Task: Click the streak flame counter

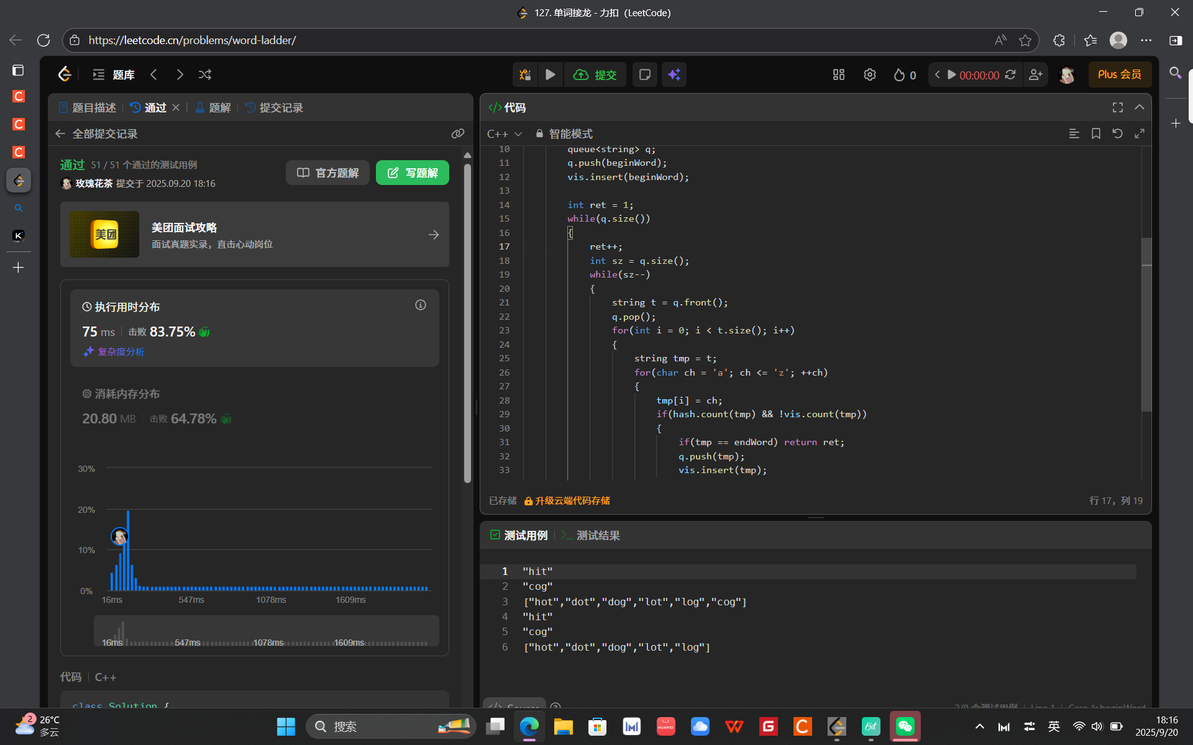Action: [905, 75]
